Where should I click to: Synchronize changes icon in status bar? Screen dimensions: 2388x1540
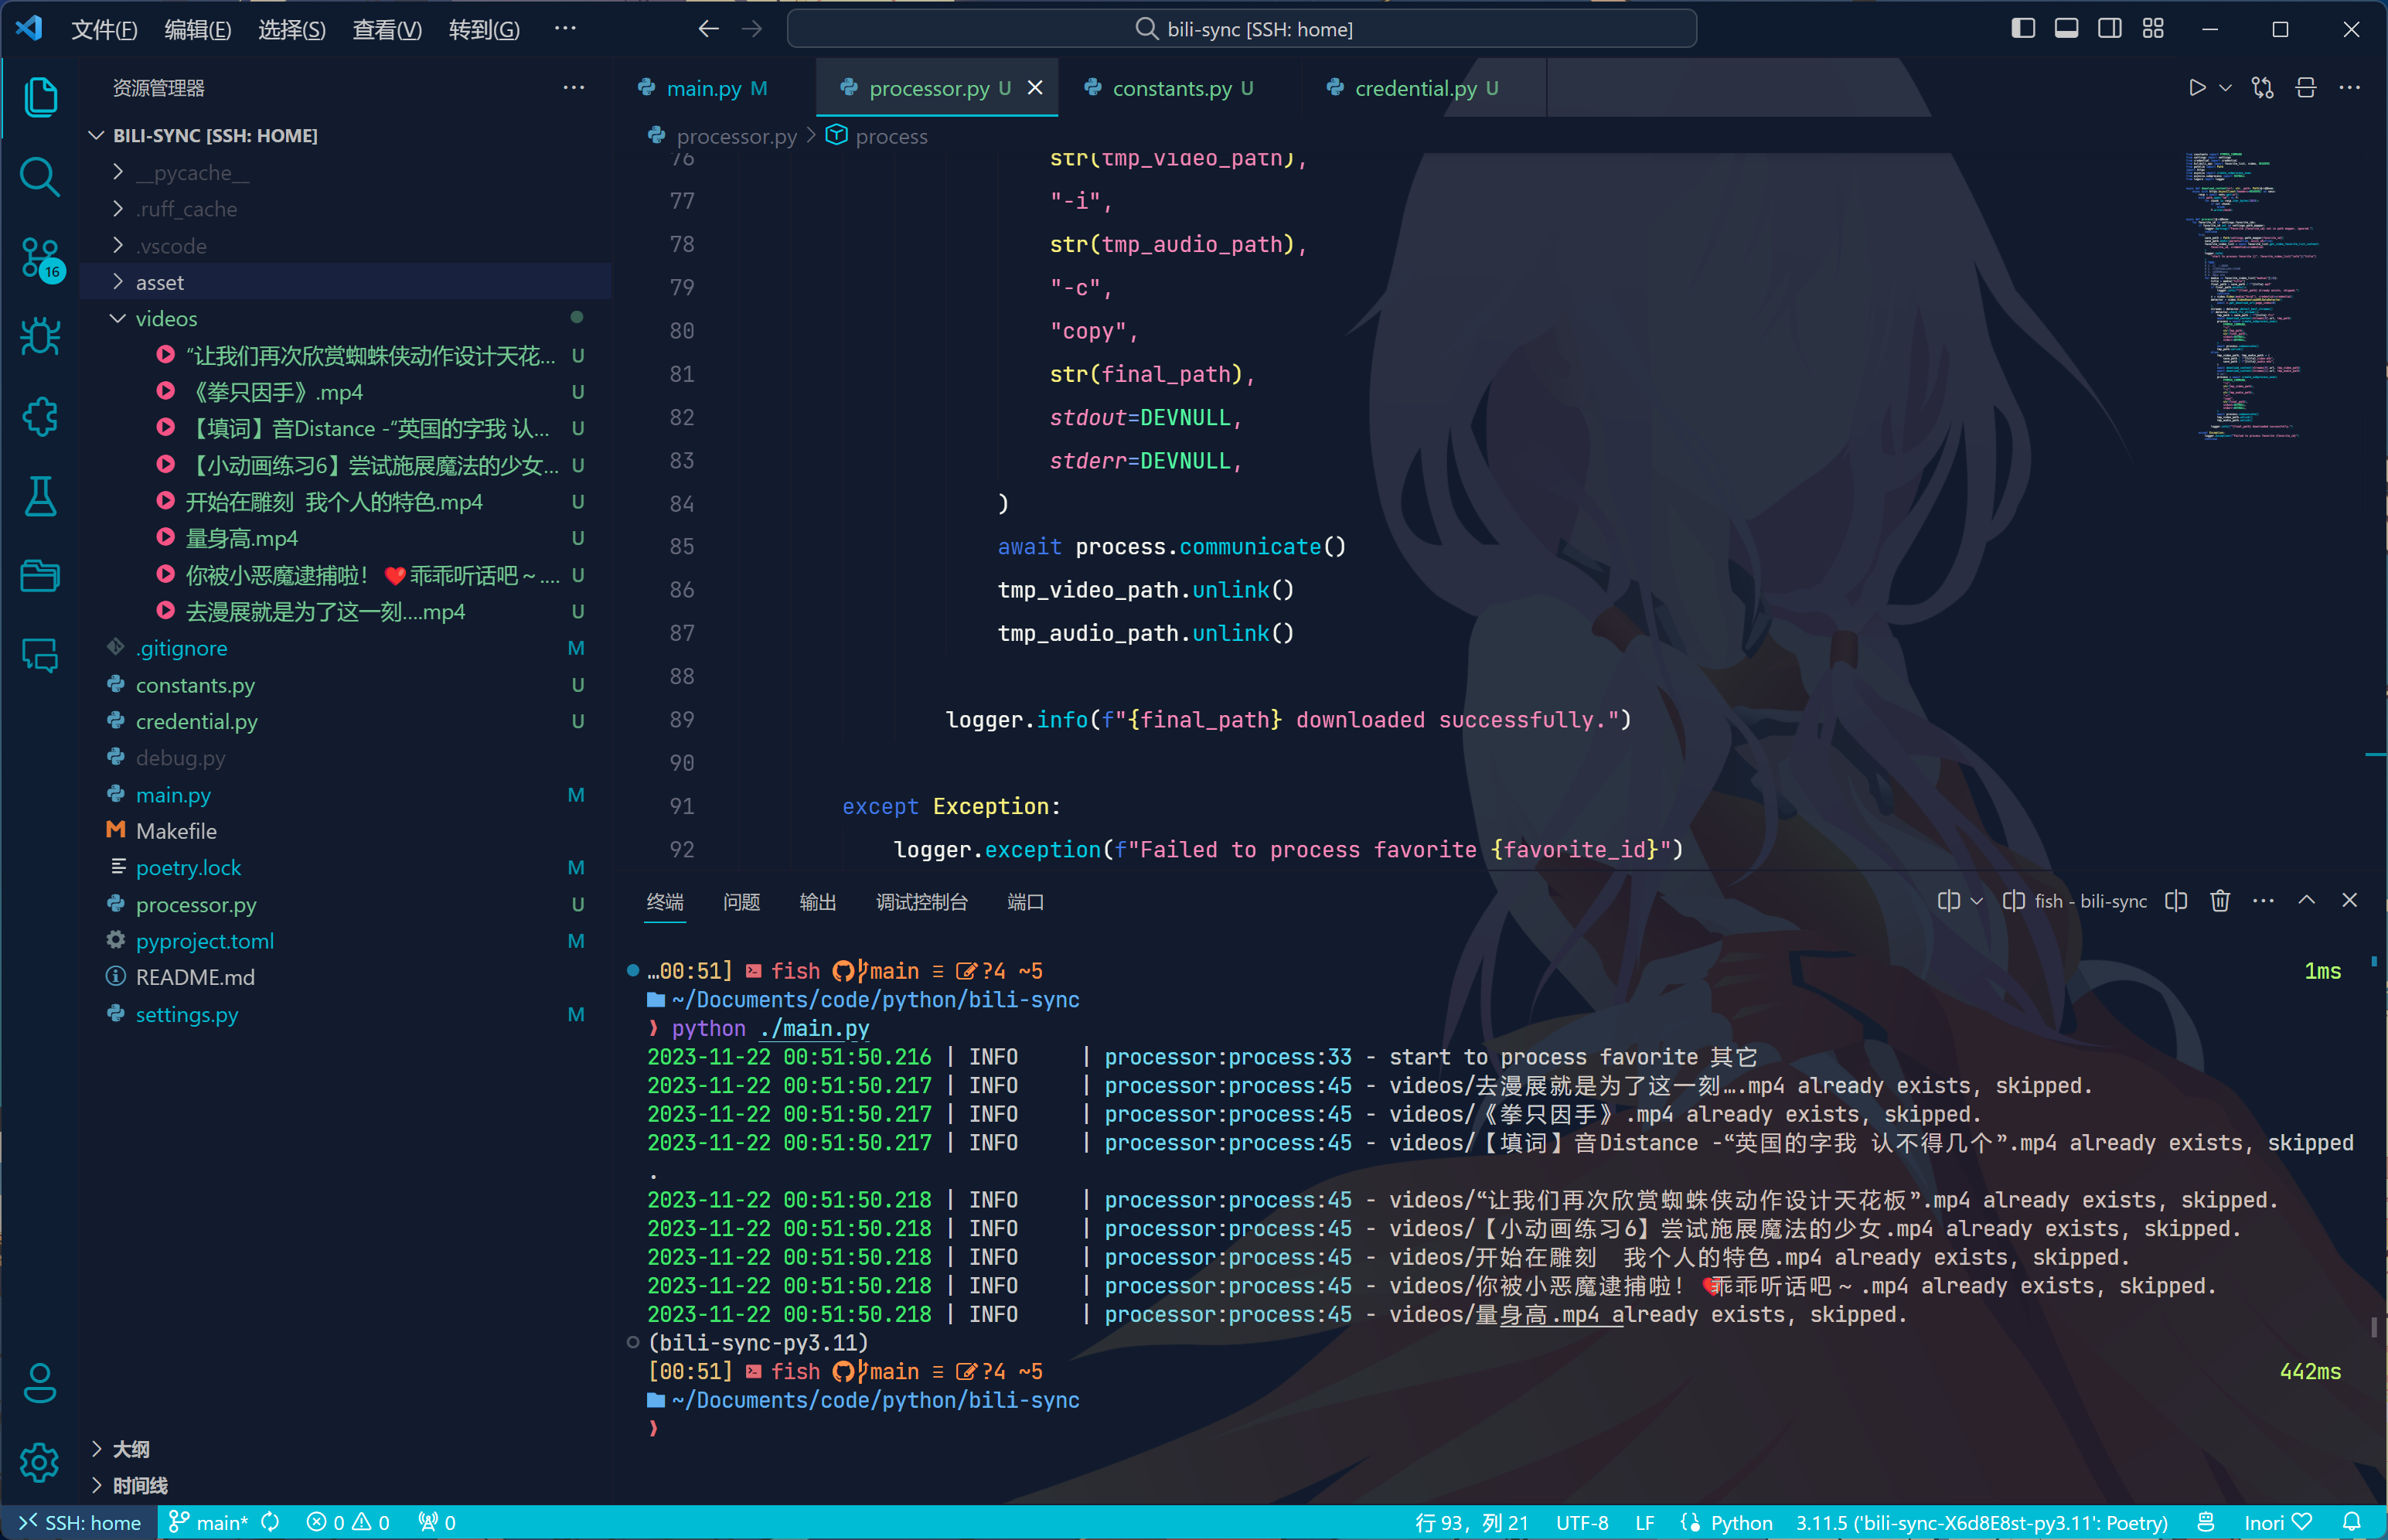click(270, 1522)
